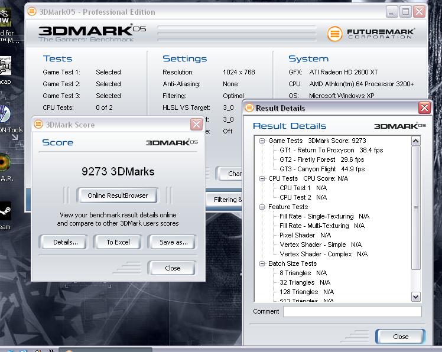The width and height of the screenshot is (442, 352).
Task: Click 3DMark05 title bar orange logo icon
Action: point(32,12)
